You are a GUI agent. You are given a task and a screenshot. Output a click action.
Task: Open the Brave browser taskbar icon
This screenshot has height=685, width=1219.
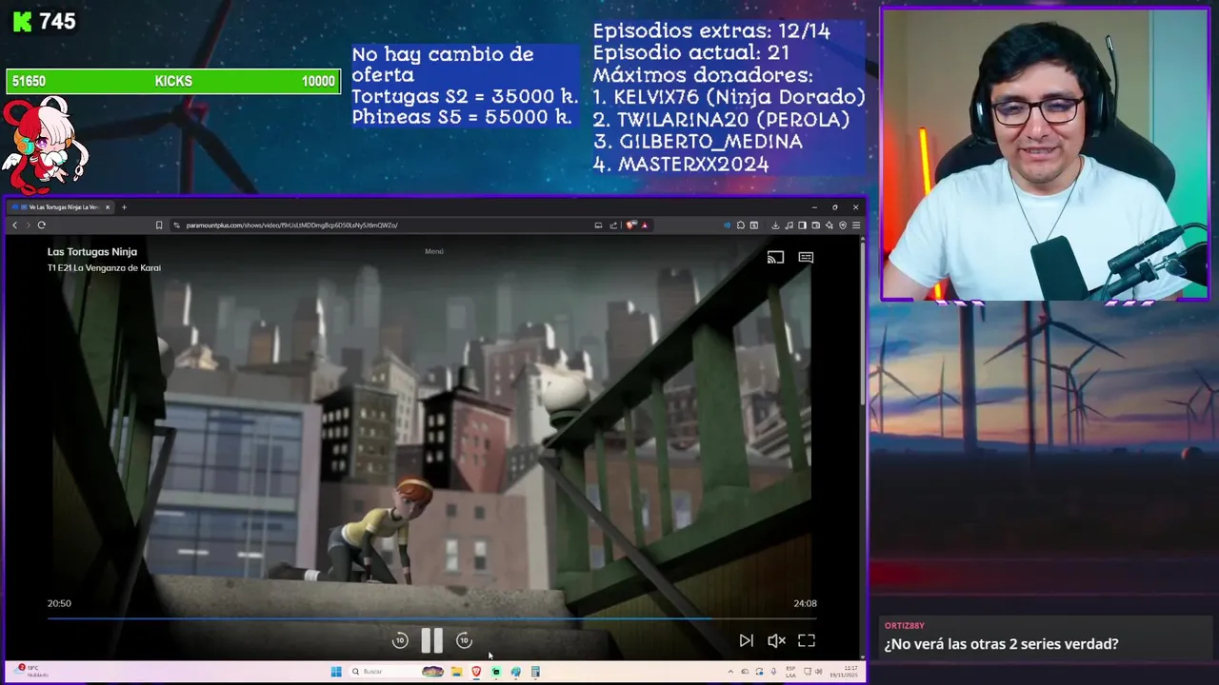476,672
